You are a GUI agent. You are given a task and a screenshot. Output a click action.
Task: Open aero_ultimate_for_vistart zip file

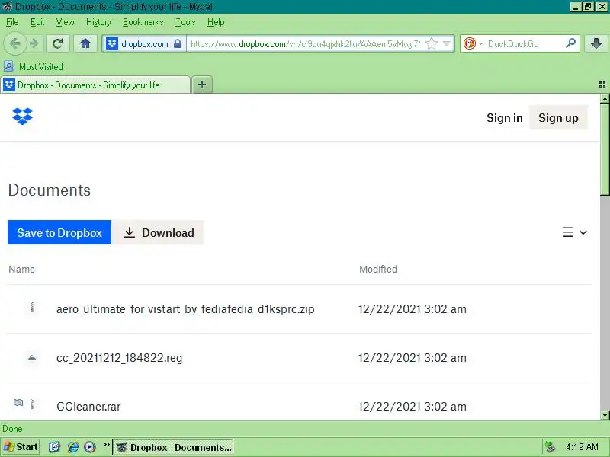(x=185, y=309)
